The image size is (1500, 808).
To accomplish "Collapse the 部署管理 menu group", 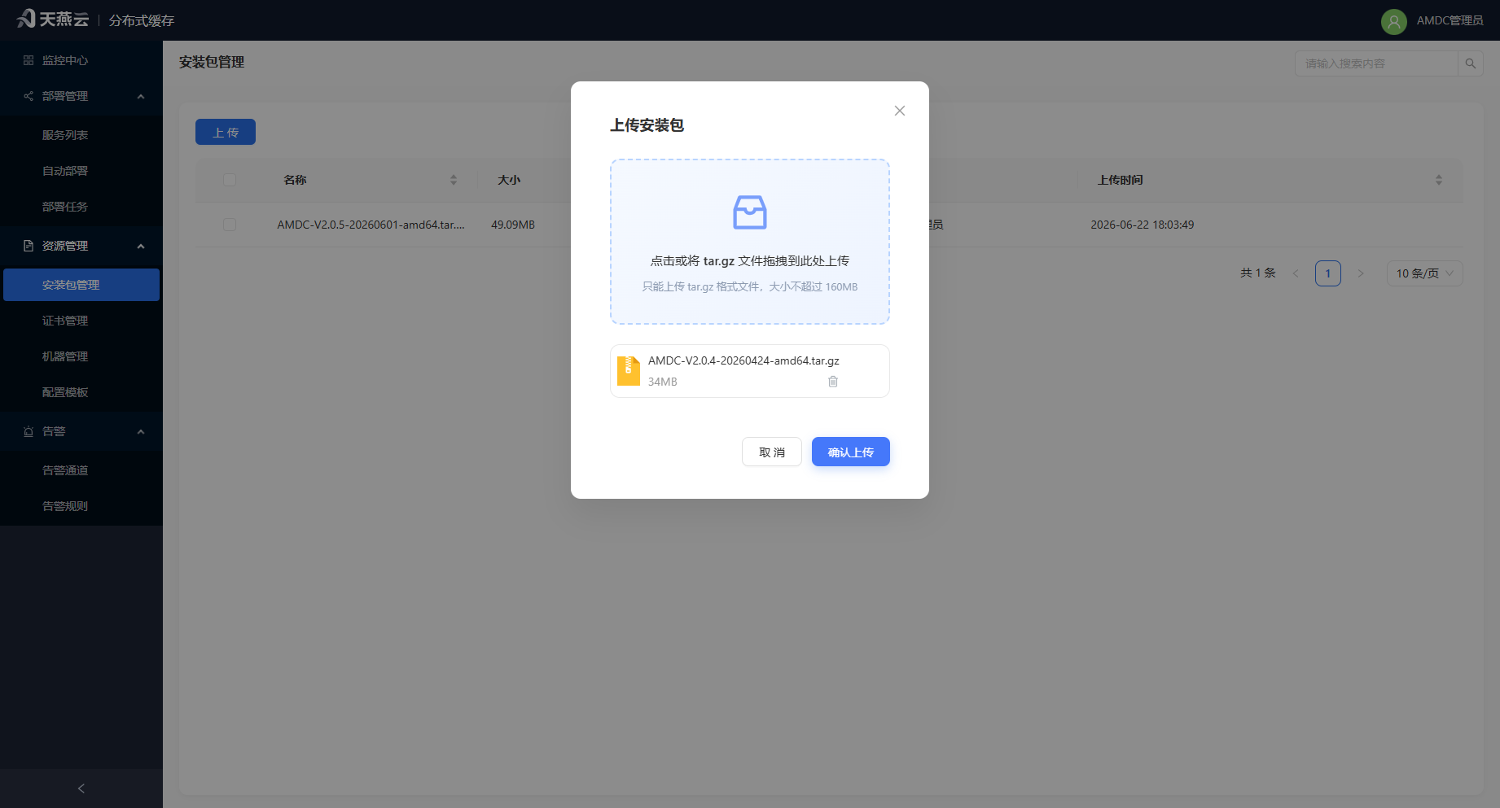I will [x=141, y=96].
